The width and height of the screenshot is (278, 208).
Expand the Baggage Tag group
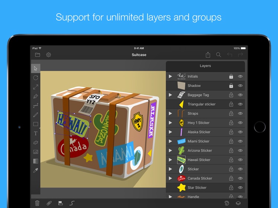[x=171, y=95]
